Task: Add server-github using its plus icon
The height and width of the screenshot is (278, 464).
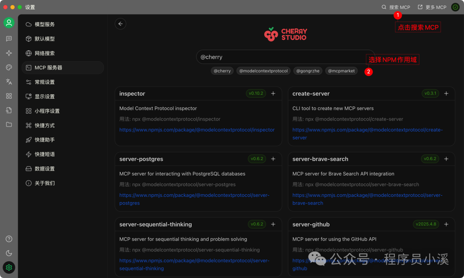Action: tap(446, 224)
